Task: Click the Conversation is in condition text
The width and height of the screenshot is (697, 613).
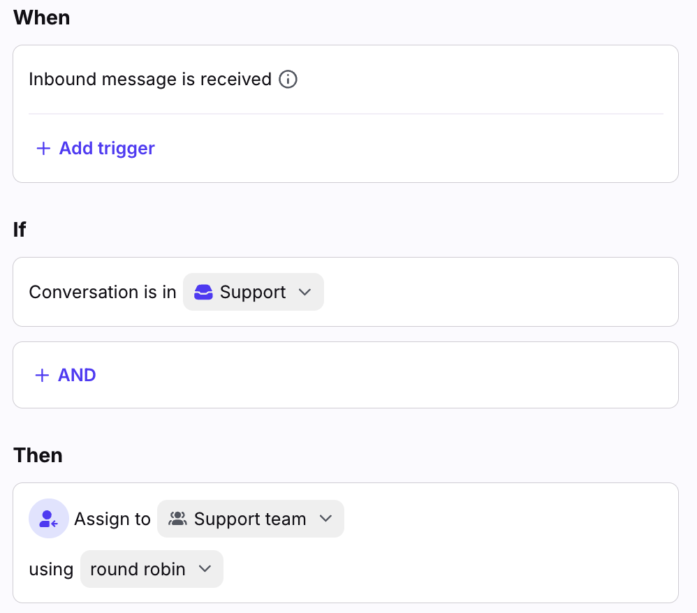Action: click(x=103, y=292)
